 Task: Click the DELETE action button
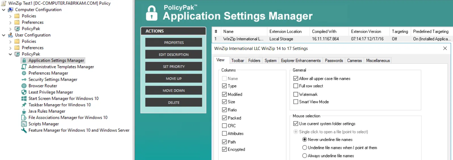coord(174,102)
